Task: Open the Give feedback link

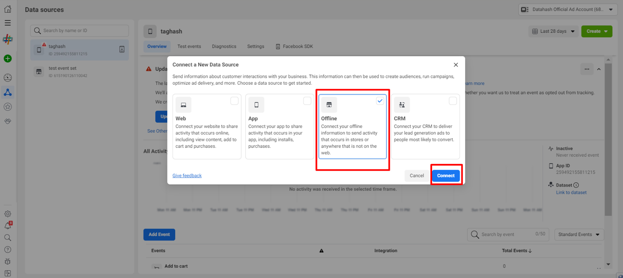Action: [x=187, y=176]
